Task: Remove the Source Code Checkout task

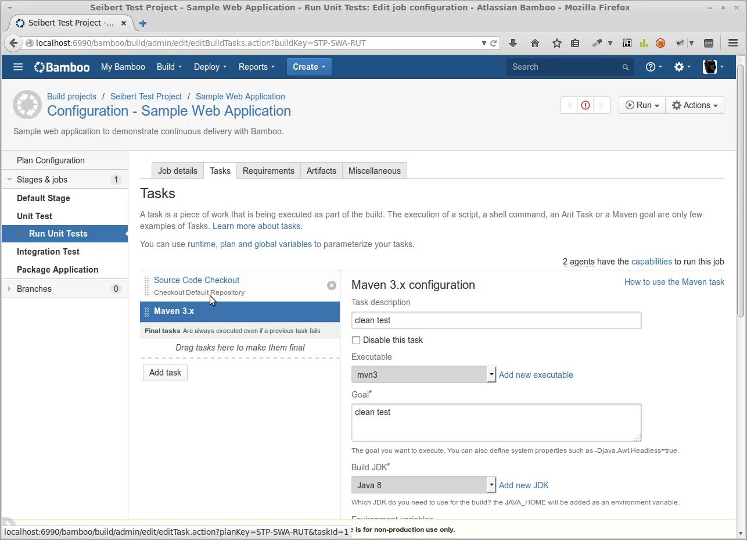Action: pos(332,285)
